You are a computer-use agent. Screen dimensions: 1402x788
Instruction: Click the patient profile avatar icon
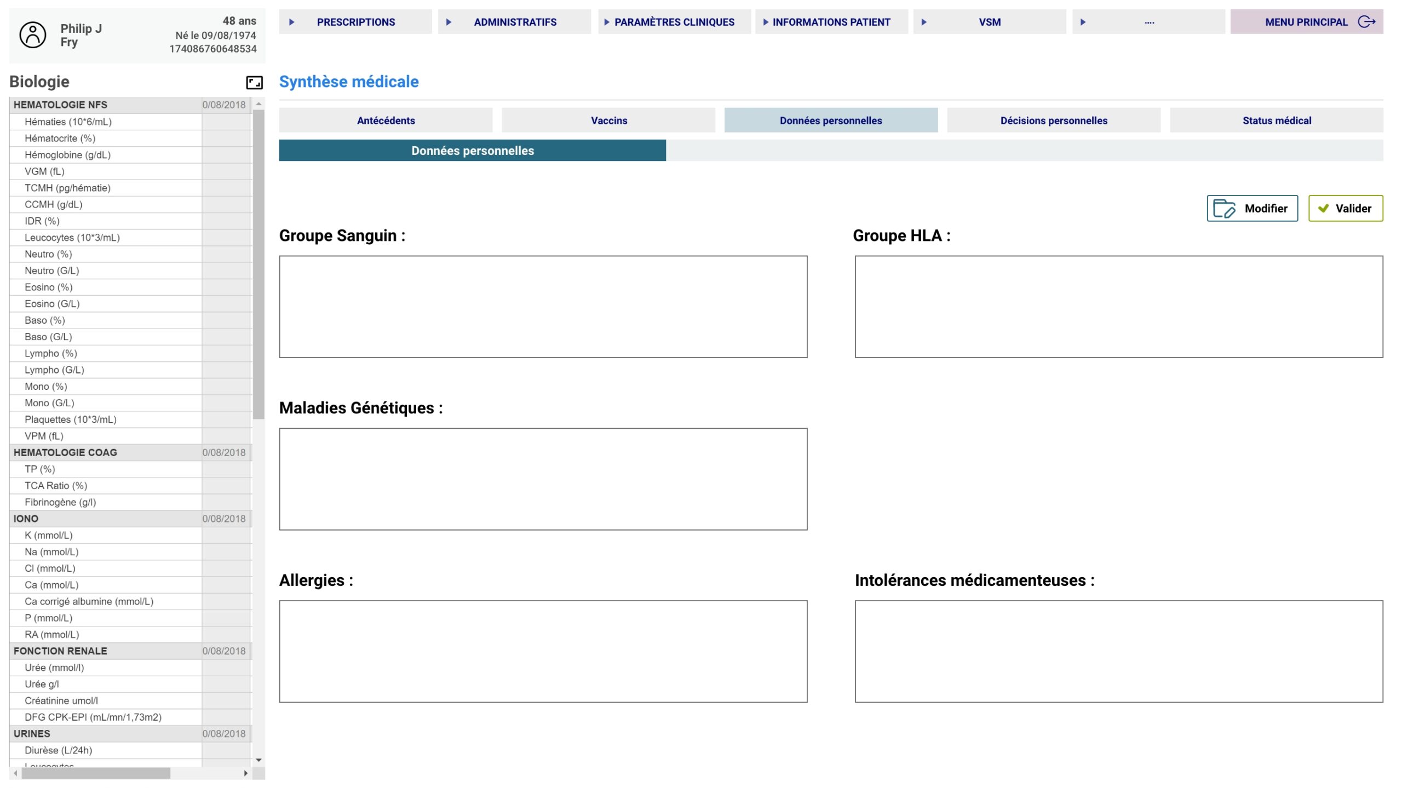pyautogui.click(x=33, y=35)
